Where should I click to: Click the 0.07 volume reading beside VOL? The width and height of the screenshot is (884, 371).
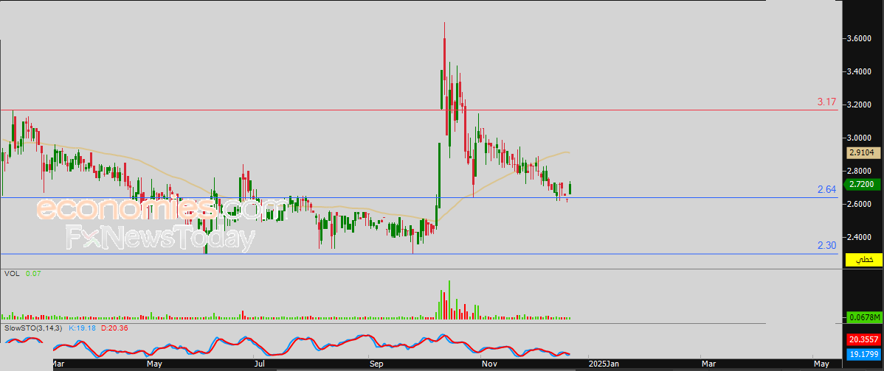(x=32, y=273)
